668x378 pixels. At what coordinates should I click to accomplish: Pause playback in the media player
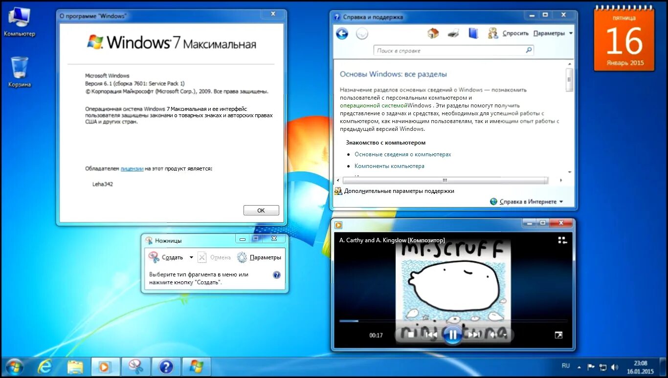(453, 335)
